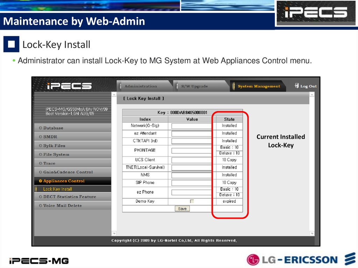Click the Value column header
The image size is (358, 268).
point(192,119)
